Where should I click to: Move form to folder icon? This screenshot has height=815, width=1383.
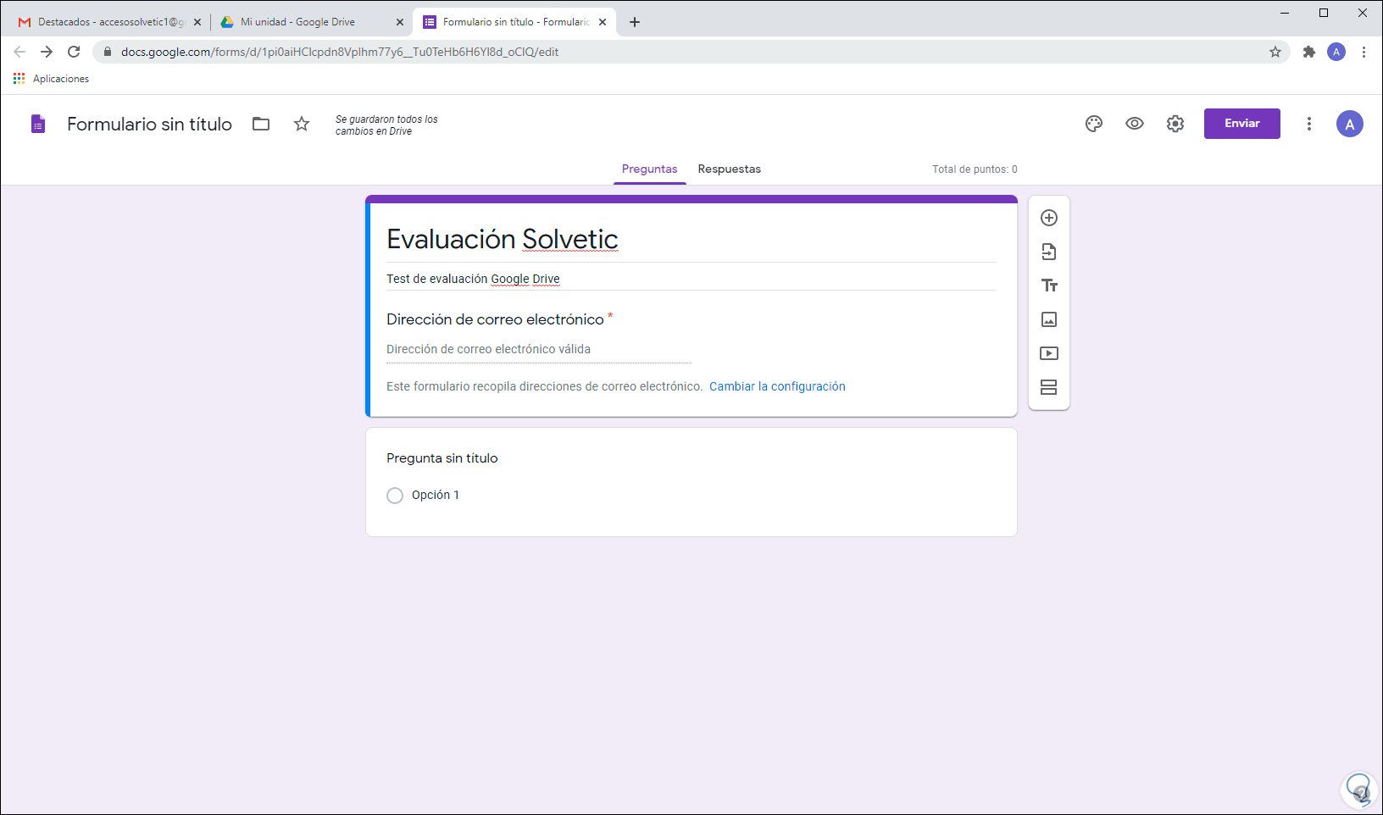(x=261, y=124)
